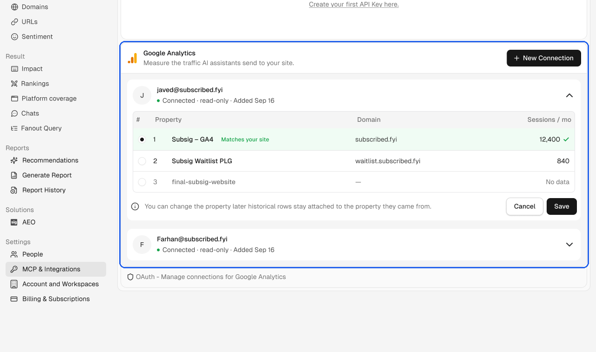Viewport: 596px width, 352px height.
Task: Click the AEO sig logo icon
Action: tap(14, 222)
